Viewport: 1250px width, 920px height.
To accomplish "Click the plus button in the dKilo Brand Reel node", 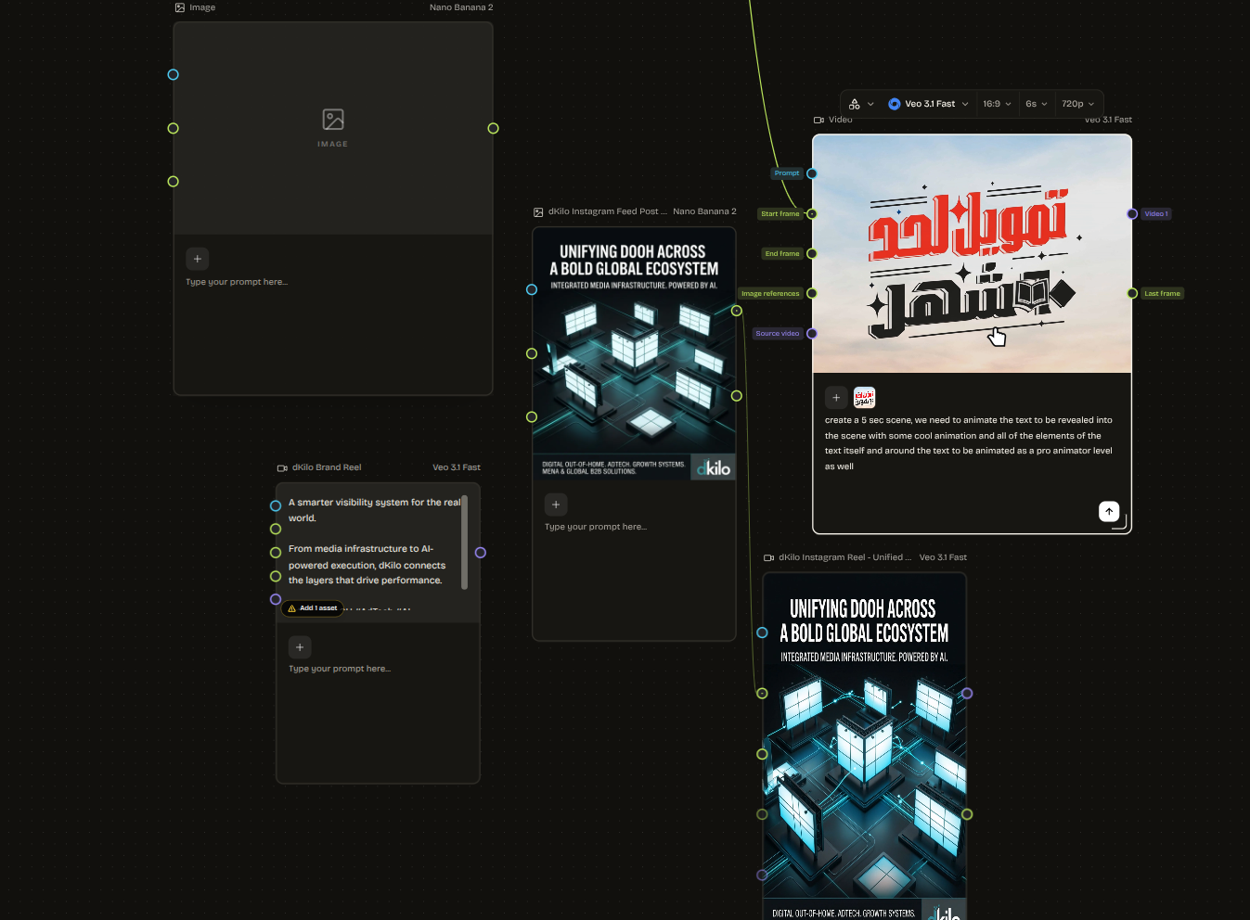I will pyautogui.click(x=300, y=647).
